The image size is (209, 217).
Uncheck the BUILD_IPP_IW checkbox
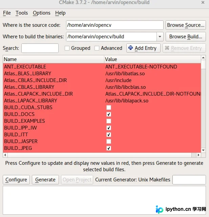coord(109,128)
